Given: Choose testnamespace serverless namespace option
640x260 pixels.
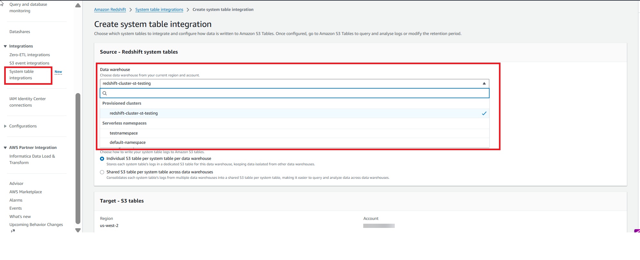Looking at the screenshot, I should tap(294, 133).
